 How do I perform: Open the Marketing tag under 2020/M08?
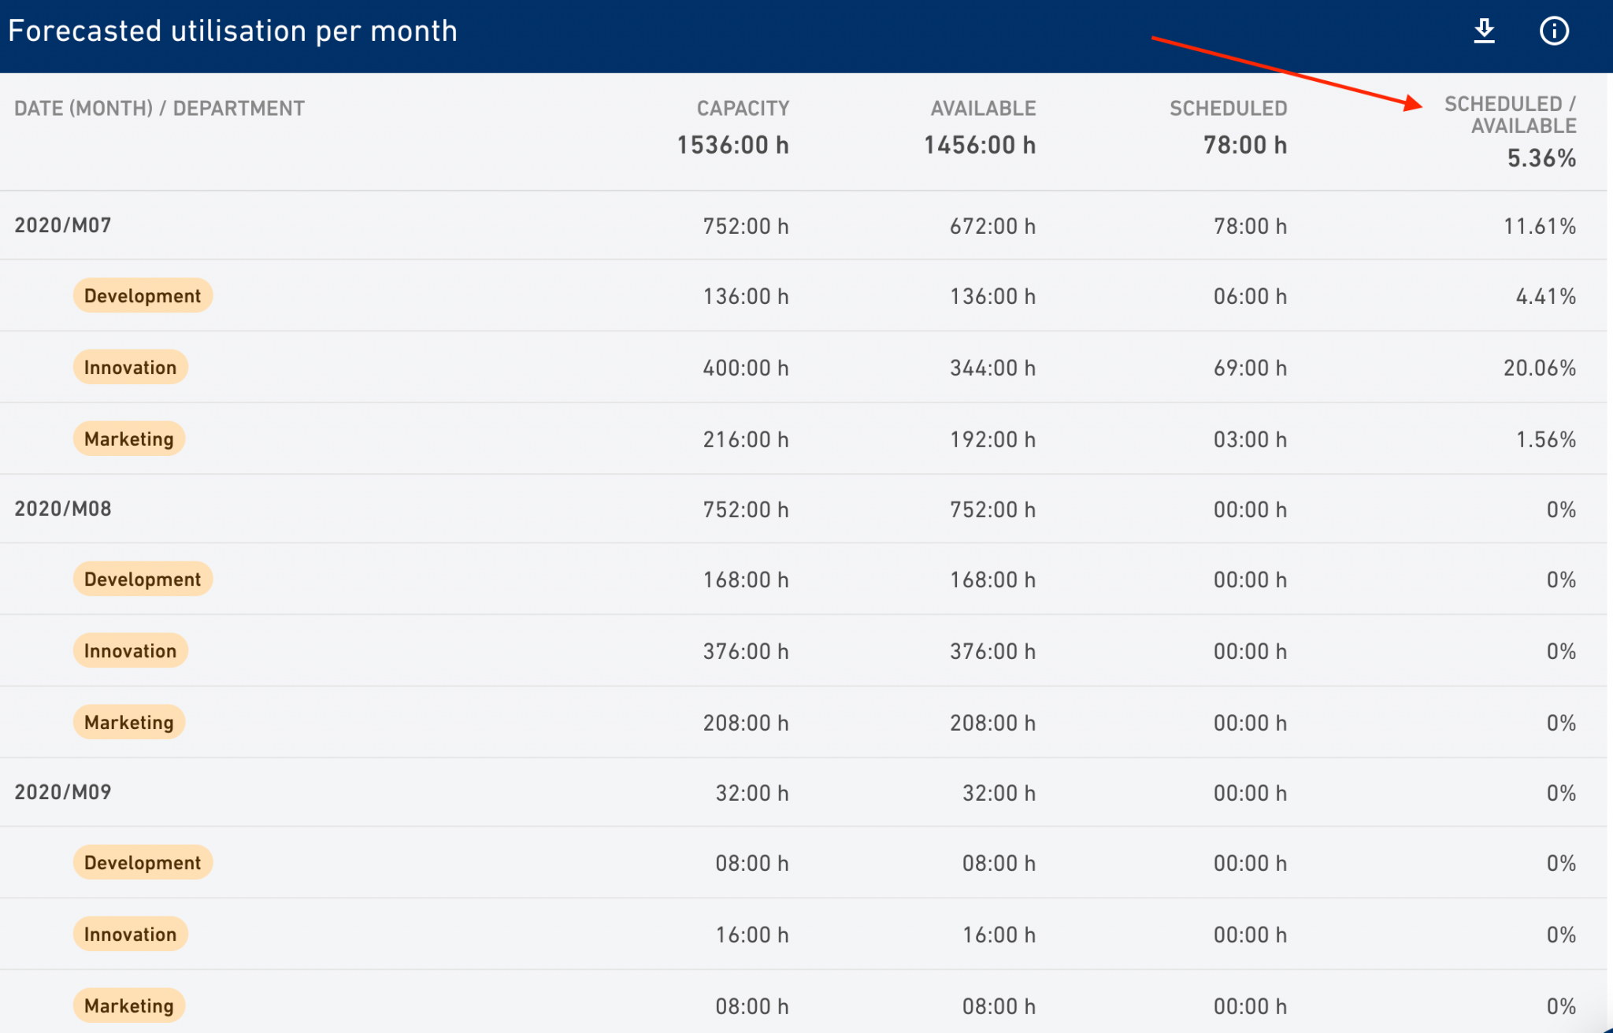click(129, 722)
